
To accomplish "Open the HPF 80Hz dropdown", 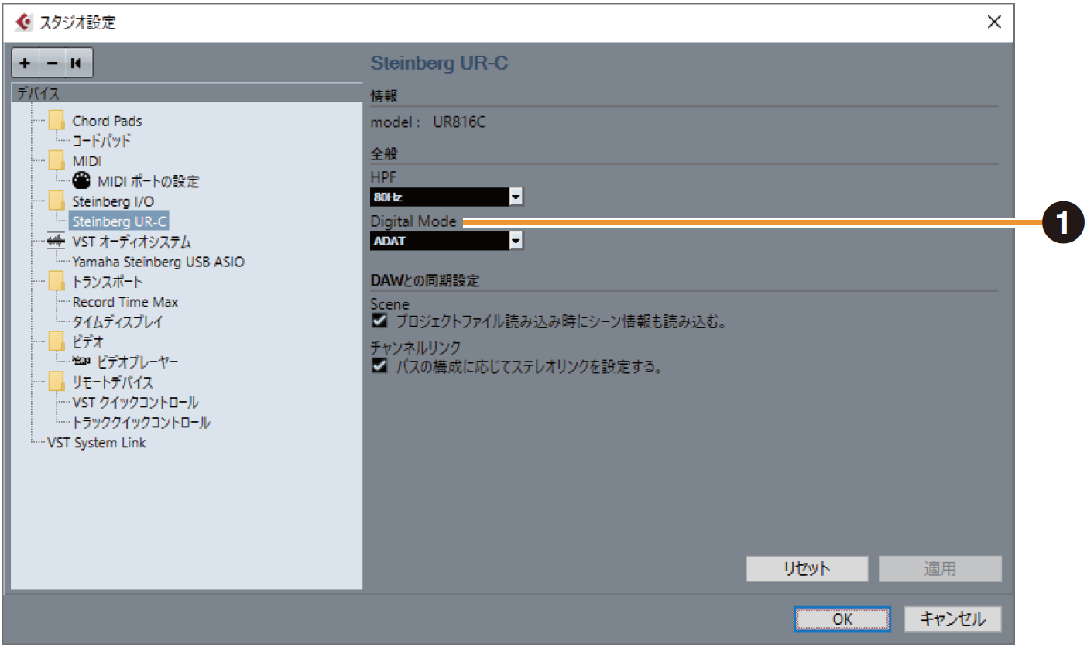I will (x=516, y=197).
